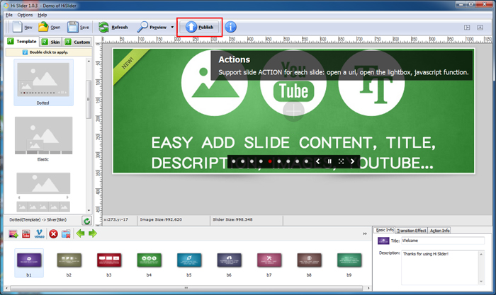Open the File menu
Viewport: 496px width, 295px height.
(9, 15)
